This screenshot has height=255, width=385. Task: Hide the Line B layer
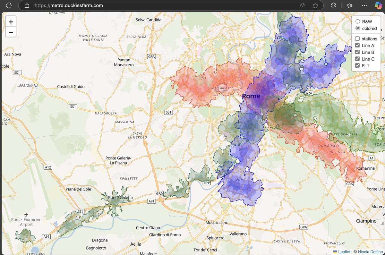pos(357,52)
